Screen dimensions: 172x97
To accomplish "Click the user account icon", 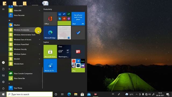I will click(3, 63).
